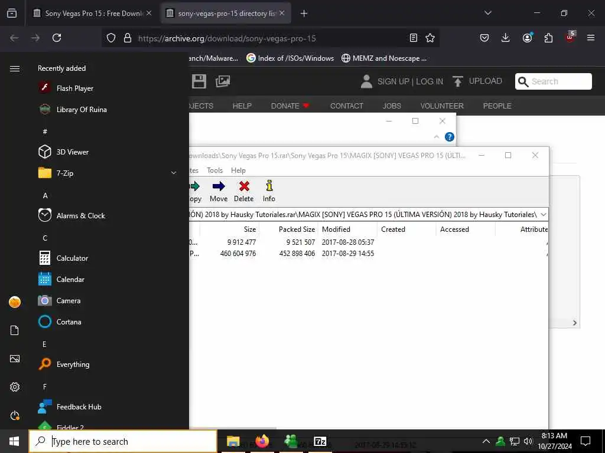Viewport: 605px width, 453px height.
Task: Click the archive.org URL address bar
Action: pyautogui.click(x=270, y=38)
